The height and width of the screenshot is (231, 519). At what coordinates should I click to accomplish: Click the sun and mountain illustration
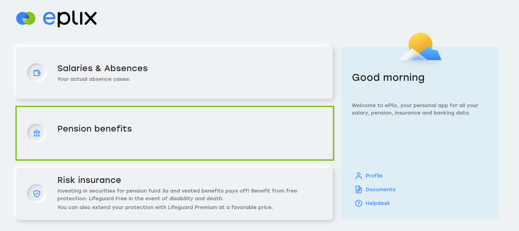pos(420,46)
